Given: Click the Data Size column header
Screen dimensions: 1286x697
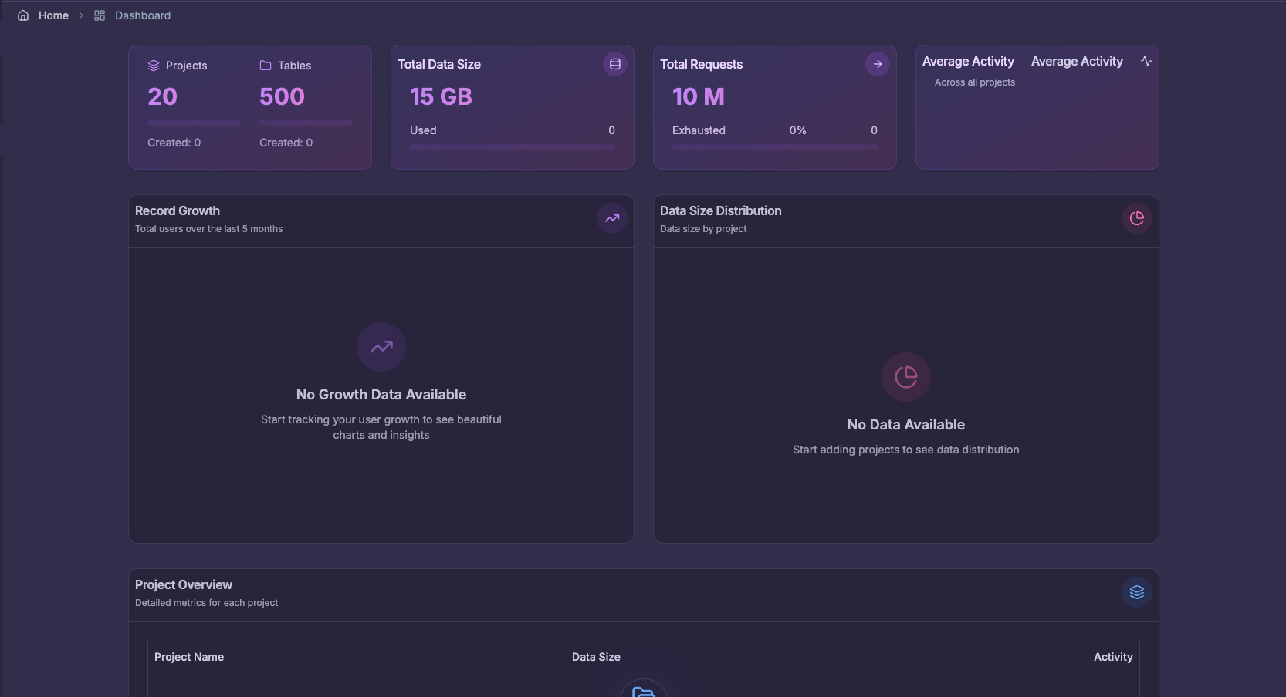Looking at the screenshot, I should 596,657.
